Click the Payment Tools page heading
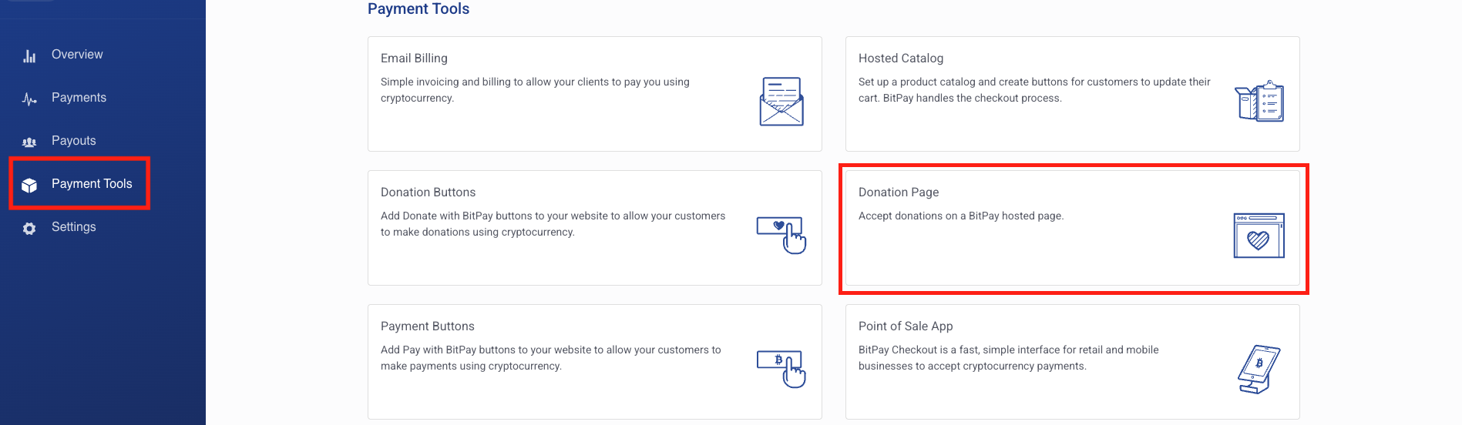Viewport: 1462px width, 425px height. point(418,9)
